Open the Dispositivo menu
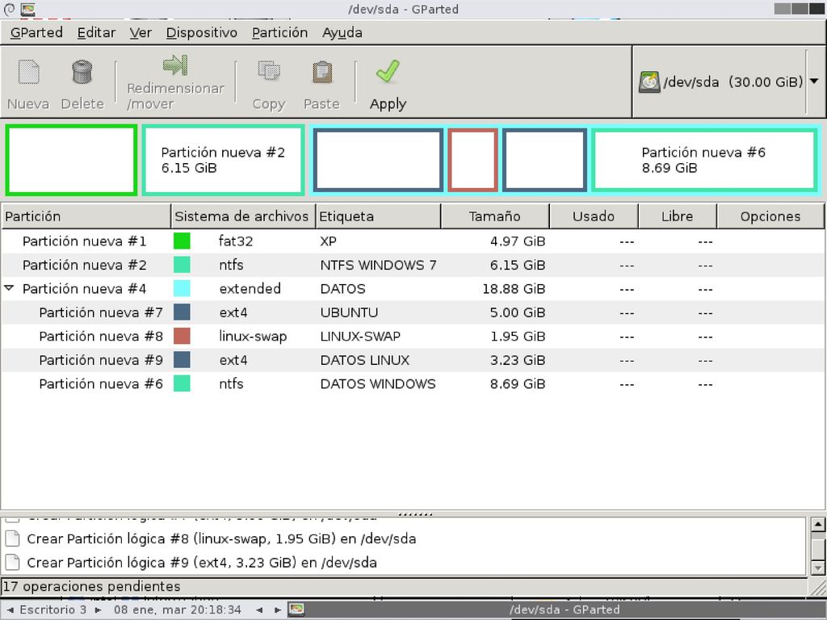 click(201, 32)
